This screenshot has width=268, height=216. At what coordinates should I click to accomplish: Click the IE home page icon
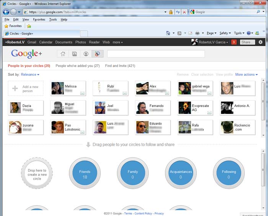pos(168,33)
